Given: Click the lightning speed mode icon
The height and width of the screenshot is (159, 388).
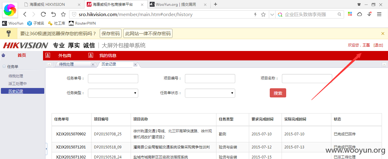Looking at the screenshot, I should (255, 14).
